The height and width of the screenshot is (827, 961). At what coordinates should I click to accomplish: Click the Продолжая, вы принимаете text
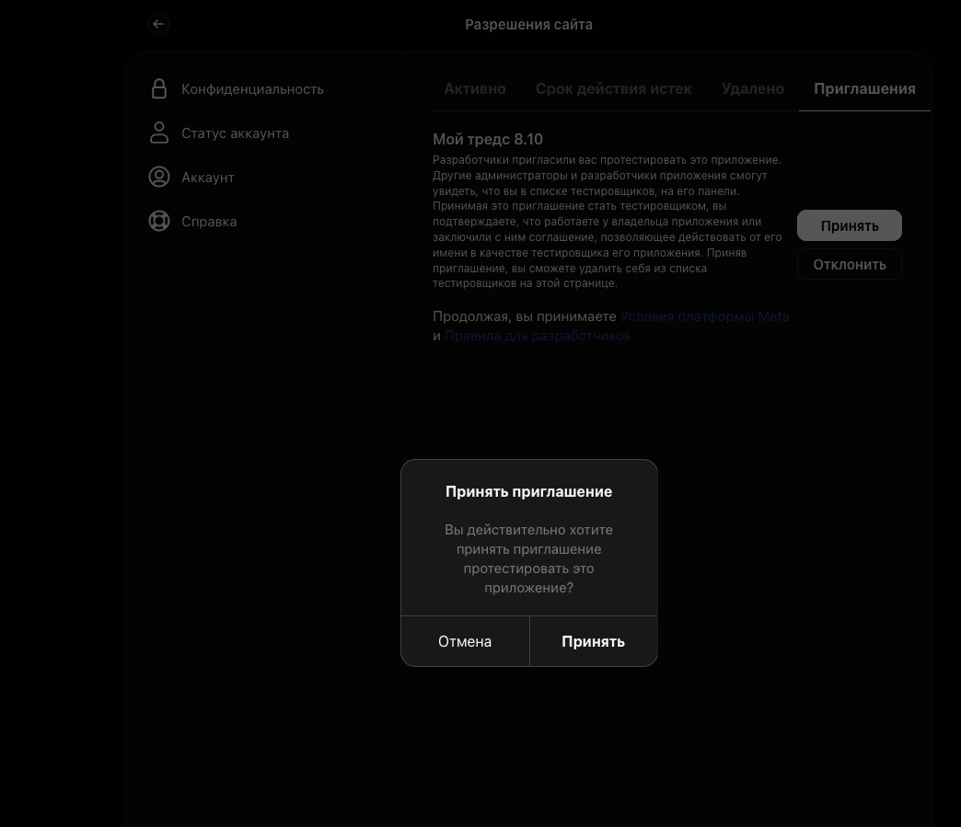[x=525, y=316]
